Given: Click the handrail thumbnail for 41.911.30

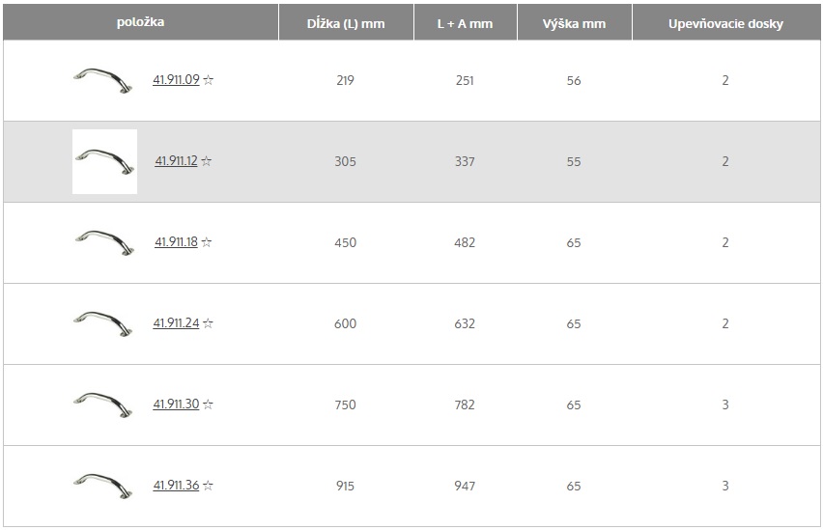Looking at the screenshot, I should pos(102,405).
